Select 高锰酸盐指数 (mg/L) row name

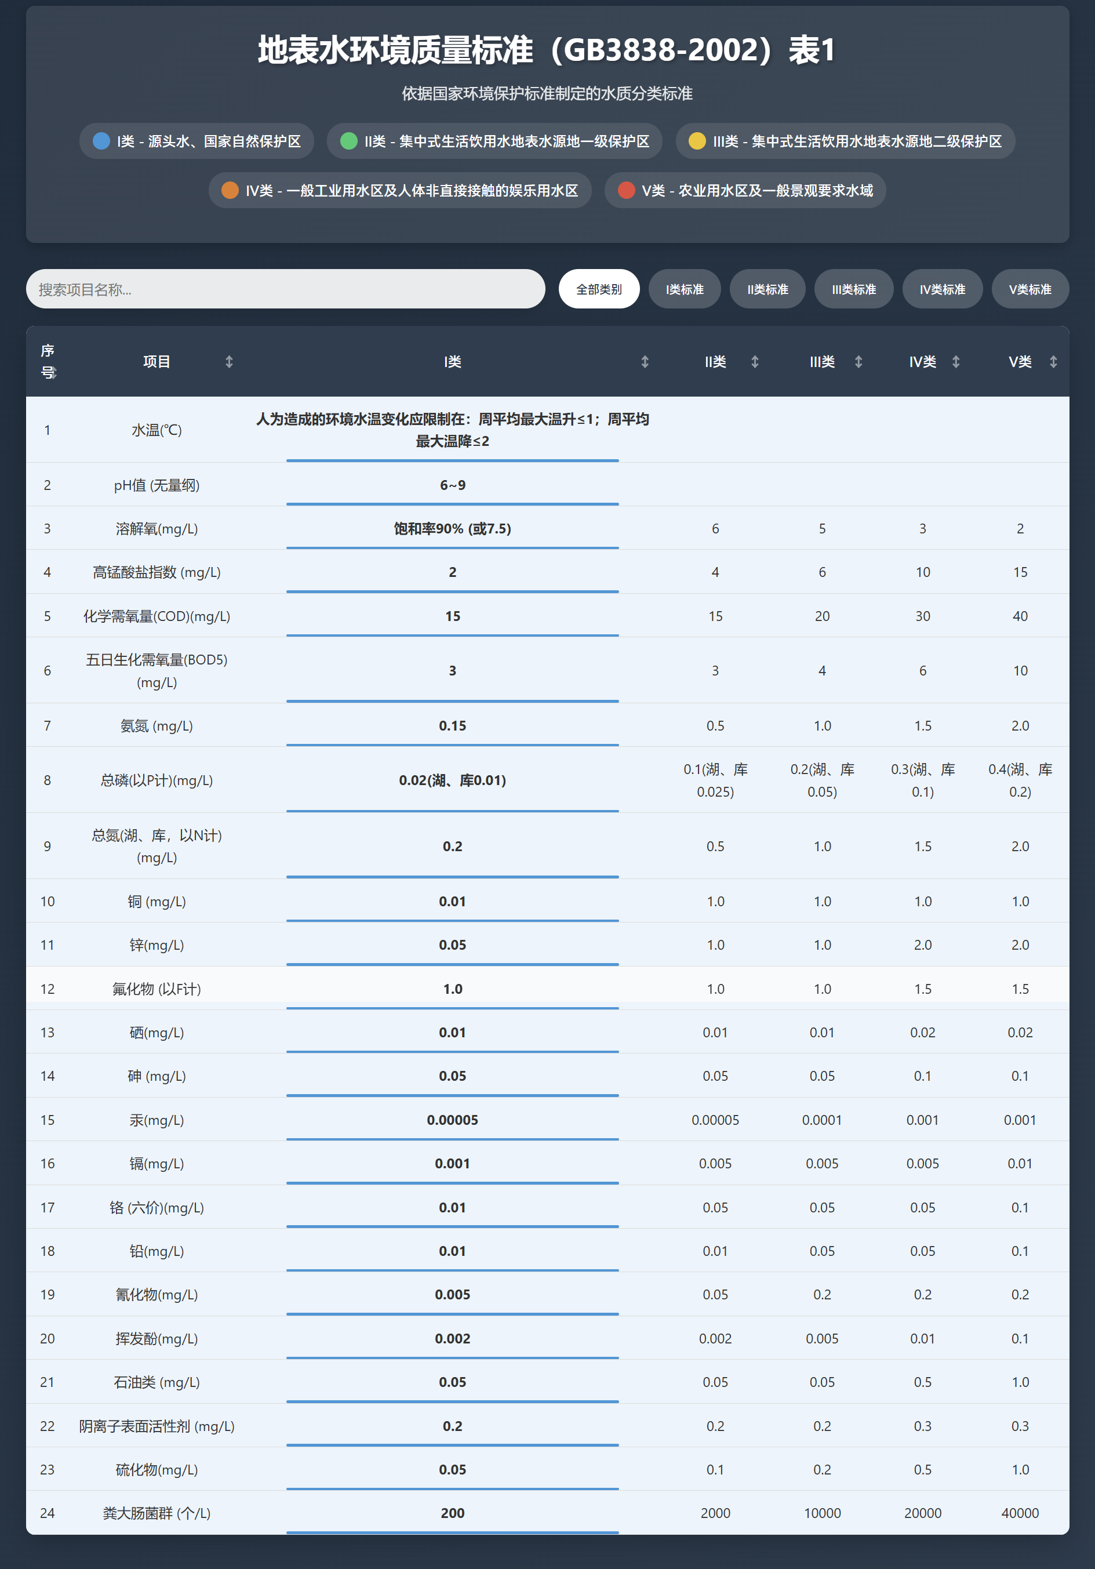(157, 572)
